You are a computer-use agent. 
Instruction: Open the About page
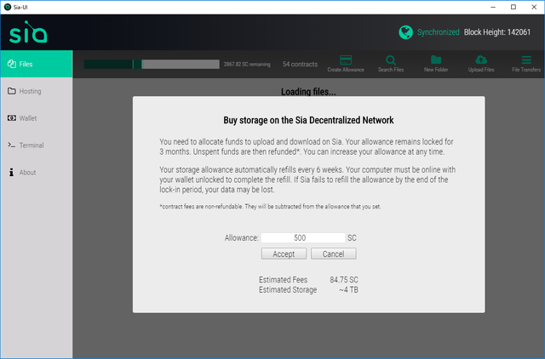37,172
